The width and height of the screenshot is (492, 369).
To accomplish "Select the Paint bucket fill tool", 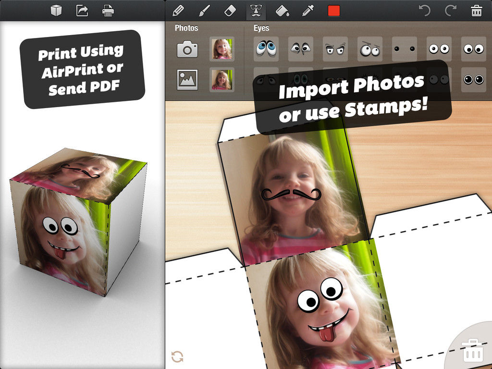I will coord(282,11).
